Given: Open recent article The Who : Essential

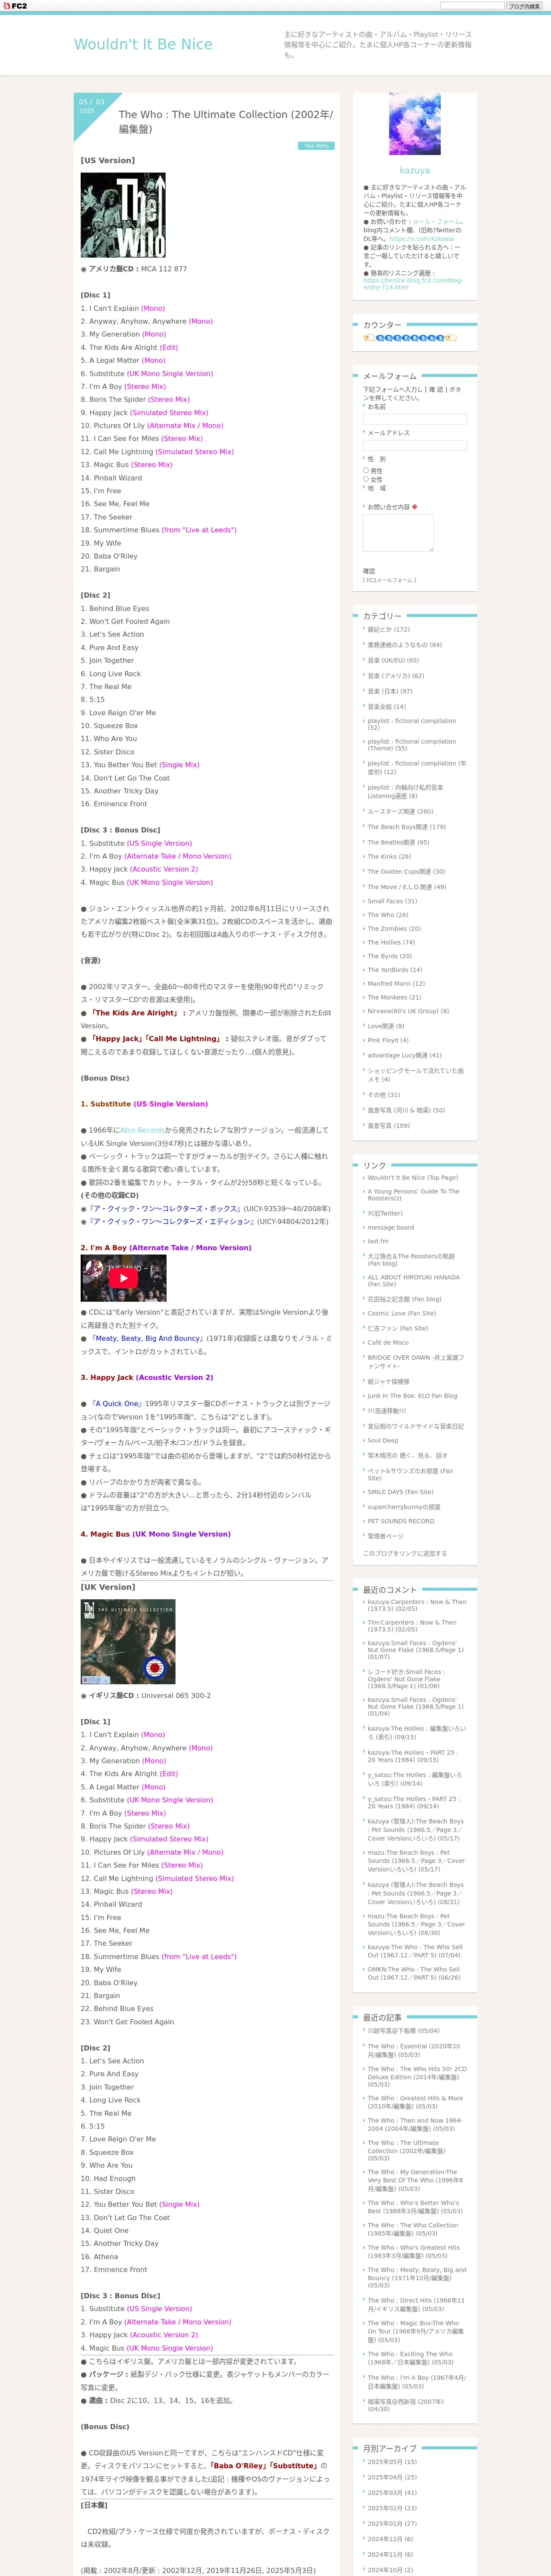Looking at the screenshot, I should [x=414, y=2050].
